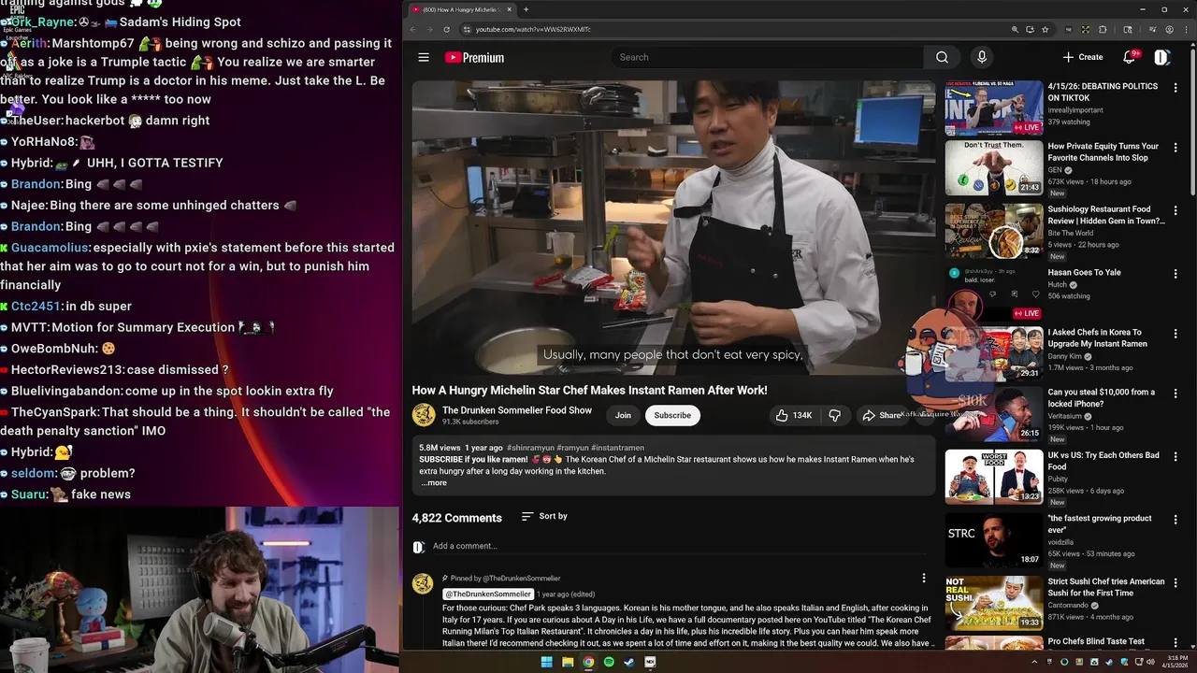Open 'the fastest growing product ever' thumbnail
This screenshot has width=1197, height=673.
pos(993,538)
